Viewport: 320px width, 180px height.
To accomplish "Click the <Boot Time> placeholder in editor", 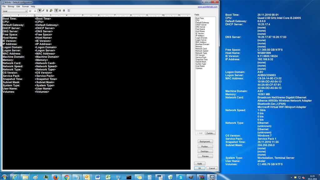I will click(42, 18).
